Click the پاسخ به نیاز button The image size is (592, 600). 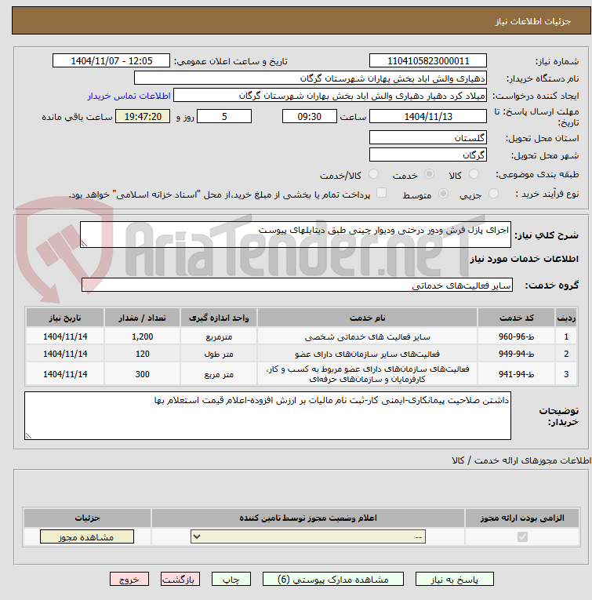tap(454, 580)
